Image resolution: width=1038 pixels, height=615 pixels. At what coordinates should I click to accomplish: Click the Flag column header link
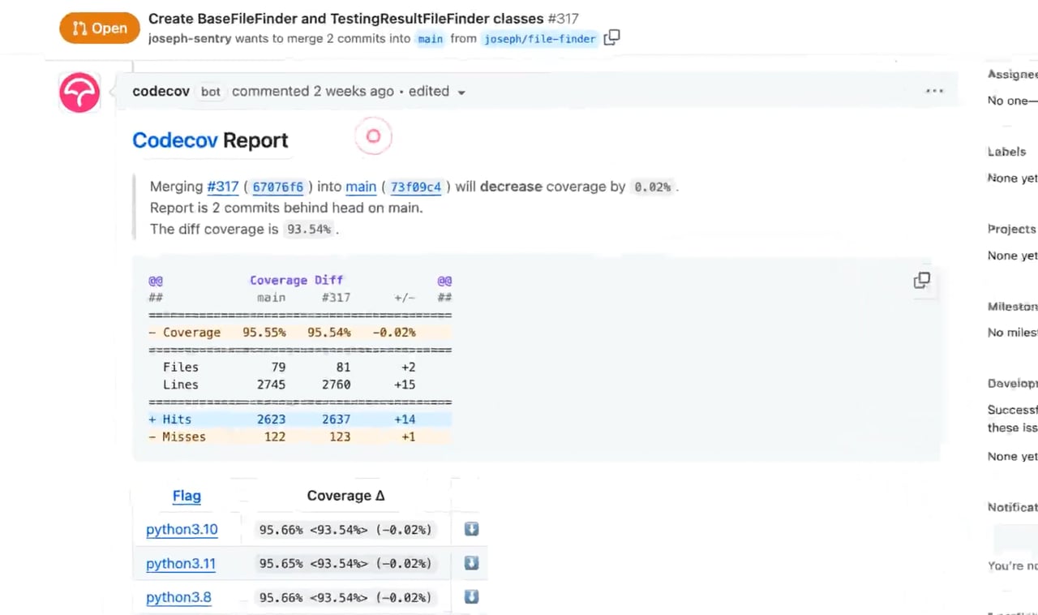point(187,496)
